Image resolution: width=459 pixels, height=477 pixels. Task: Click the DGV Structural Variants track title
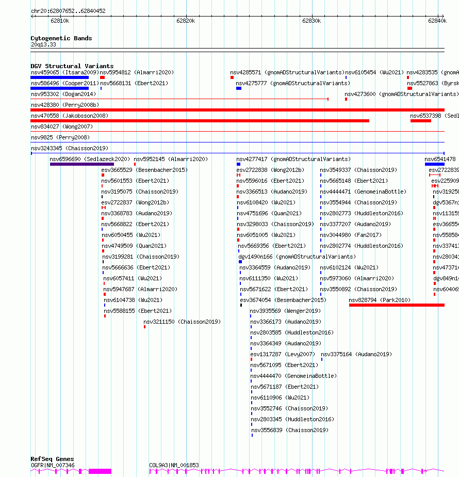coord(72,66)
